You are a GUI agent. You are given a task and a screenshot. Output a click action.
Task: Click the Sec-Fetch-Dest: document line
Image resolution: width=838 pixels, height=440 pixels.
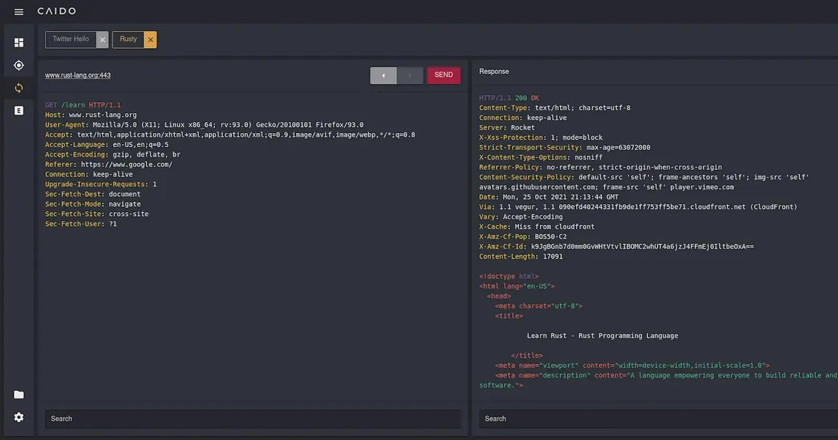(x=93, y=195)
